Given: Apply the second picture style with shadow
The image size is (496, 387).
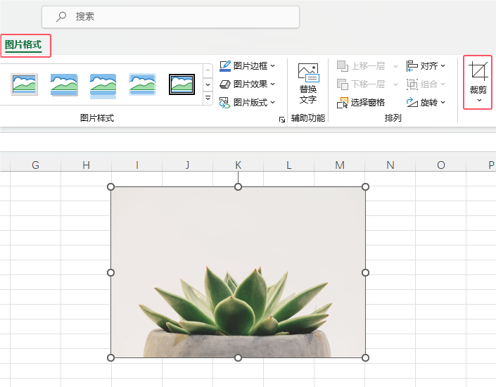Looking at the screenshot, I should (x=64, y=84).
